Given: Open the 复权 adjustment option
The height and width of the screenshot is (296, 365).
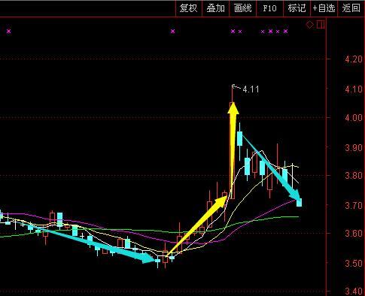Looking at the screenshot, I should [x=189, y=8].
